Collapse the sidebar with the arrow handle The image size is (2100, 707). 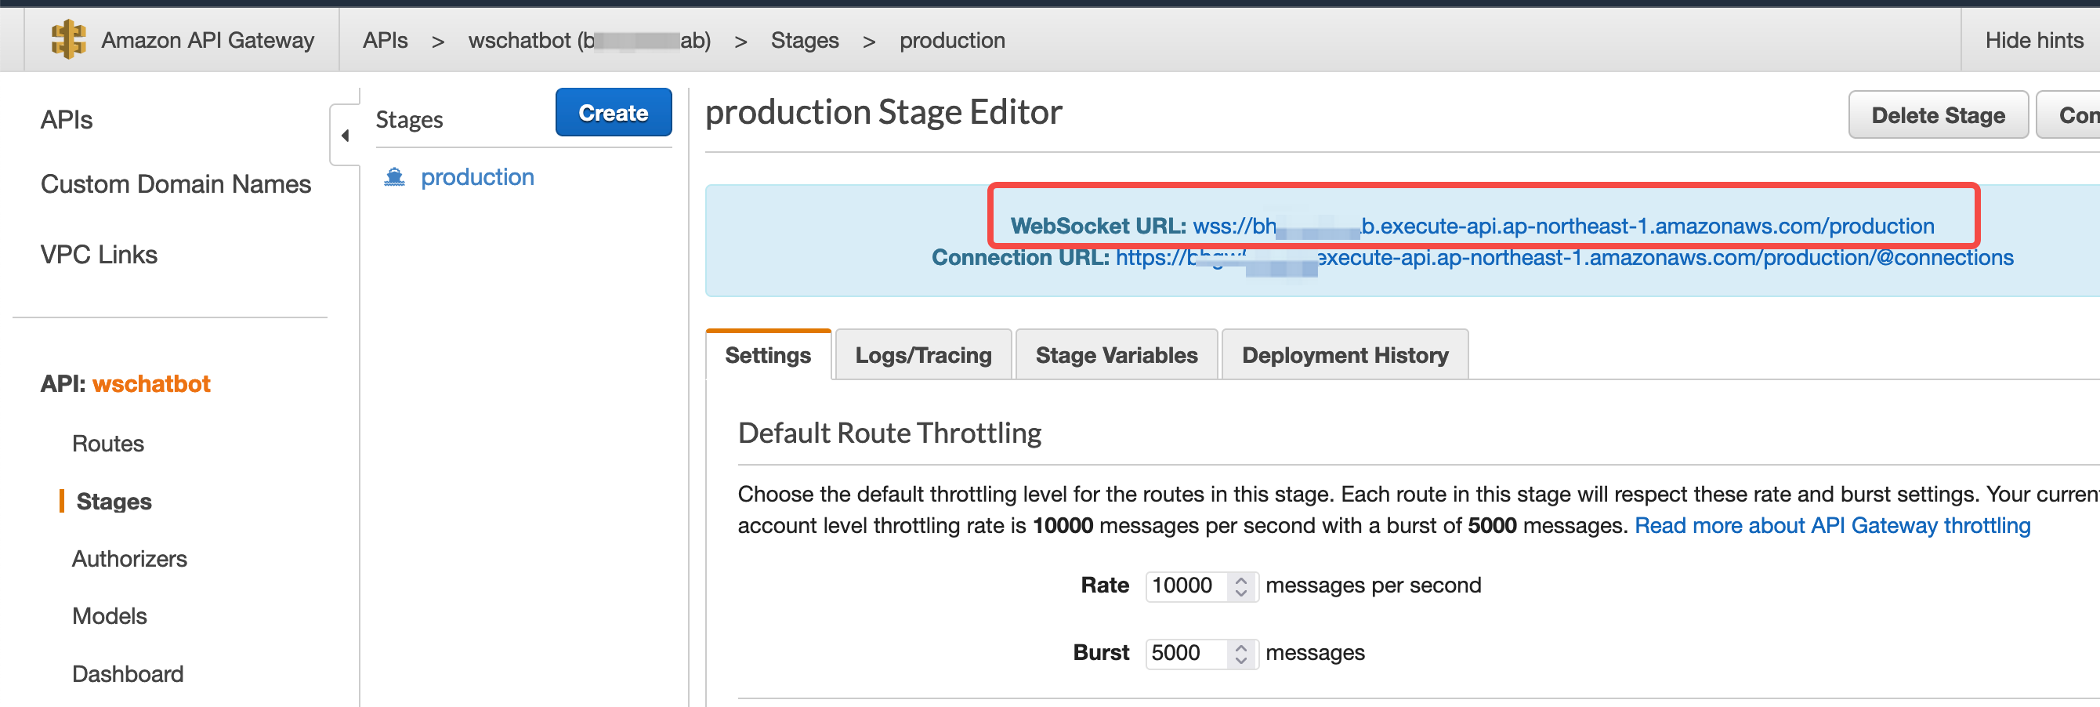[345, 136]
